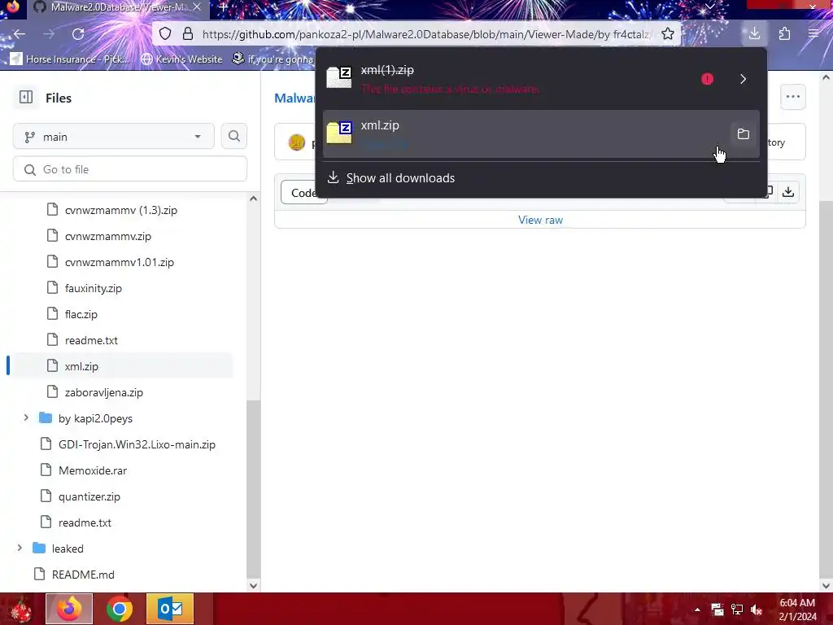The width and height of the screenshot is (833, 625).
Task: Open the Windows Start button
Action: (21, 609)
